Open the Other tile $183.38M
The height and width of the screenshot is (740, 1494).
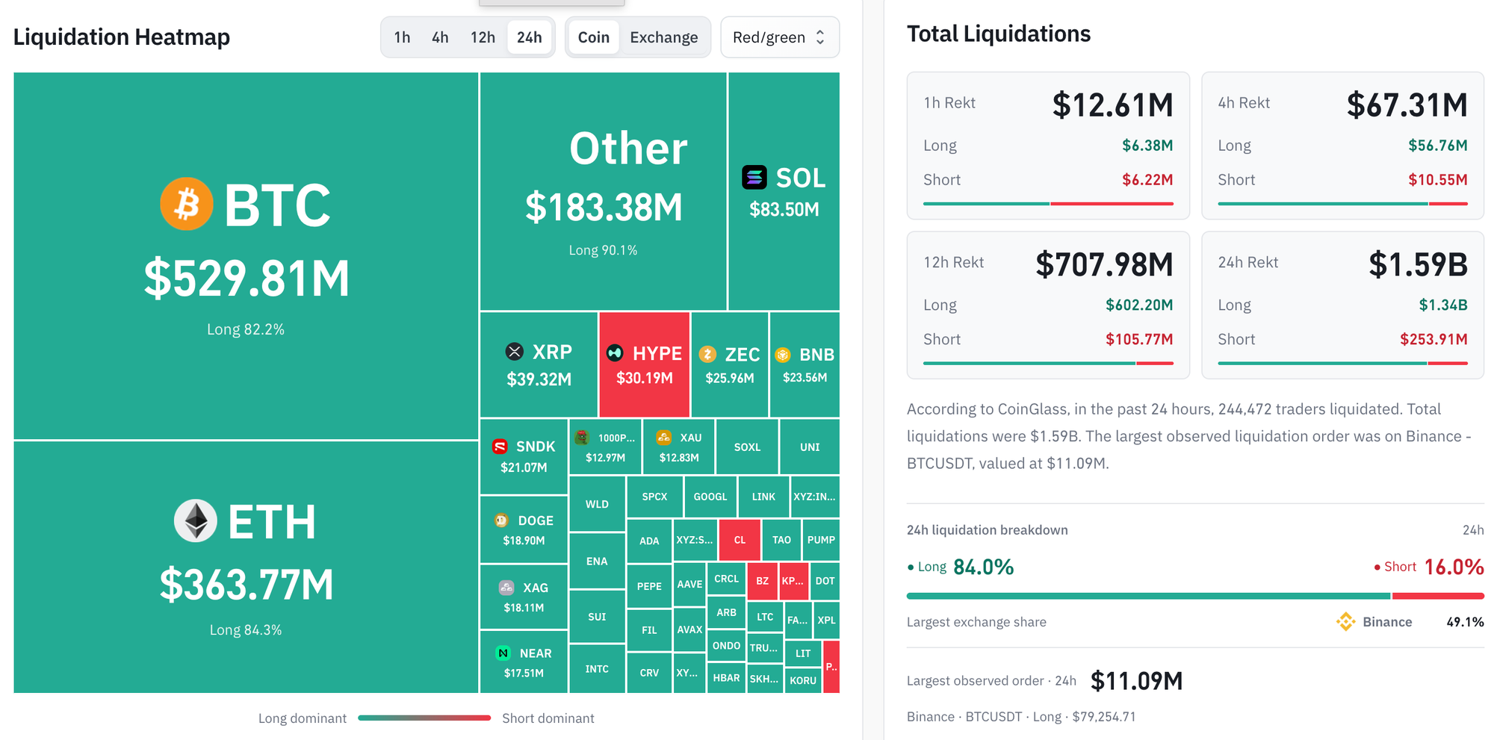click(x=604, y=191)
